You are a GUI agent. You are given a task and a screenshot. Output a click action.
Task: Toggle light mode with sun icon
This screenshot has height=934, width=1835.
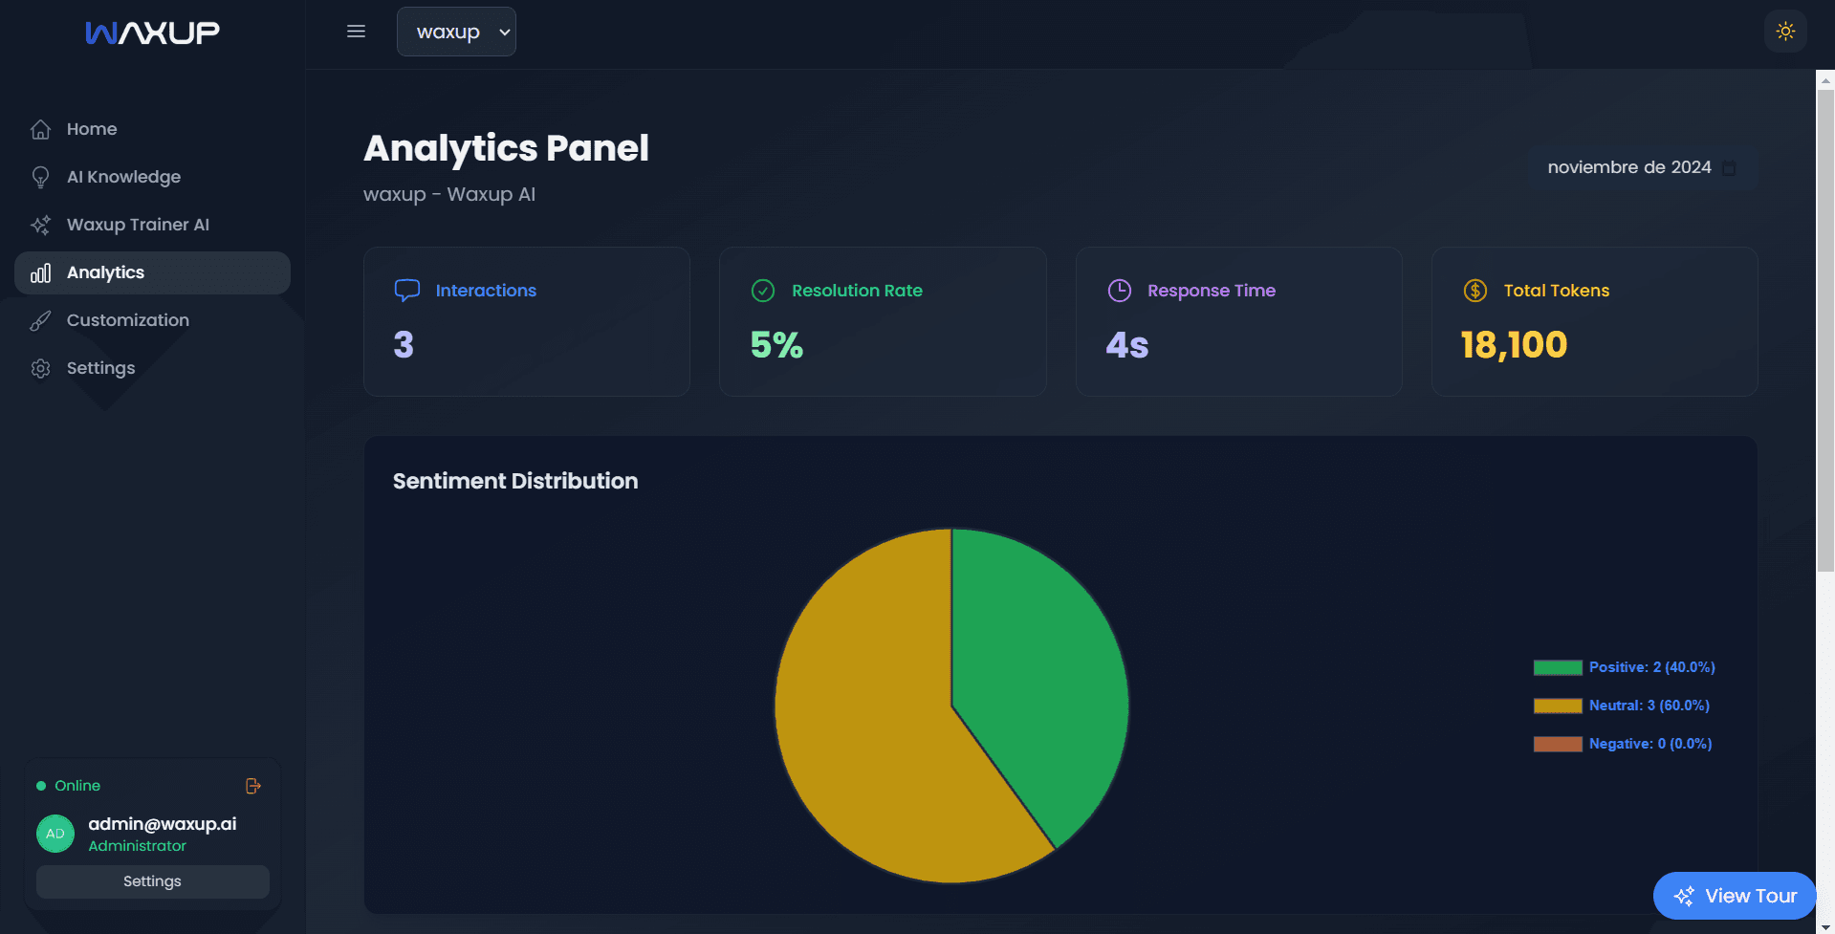tap(1784, 32)
